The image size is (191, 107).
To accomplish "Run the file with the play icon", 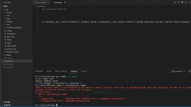I will (175, 2).
